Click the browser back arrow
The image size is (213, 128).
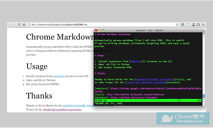(10, 25)
